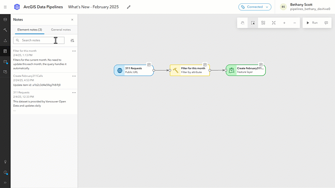Close the Notes panel

tap(72, 20)
